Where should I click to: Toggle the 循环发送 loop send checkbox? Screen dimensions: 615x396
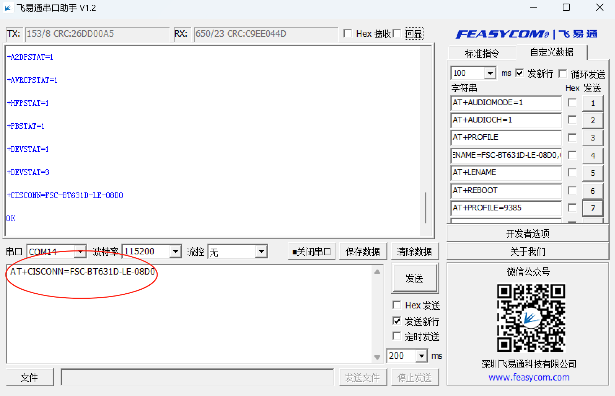[x=563, y=74]
